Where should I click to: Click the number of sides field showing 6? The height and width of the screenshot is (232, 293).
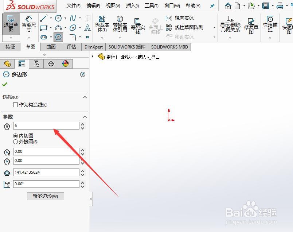[x=46, y=125]
